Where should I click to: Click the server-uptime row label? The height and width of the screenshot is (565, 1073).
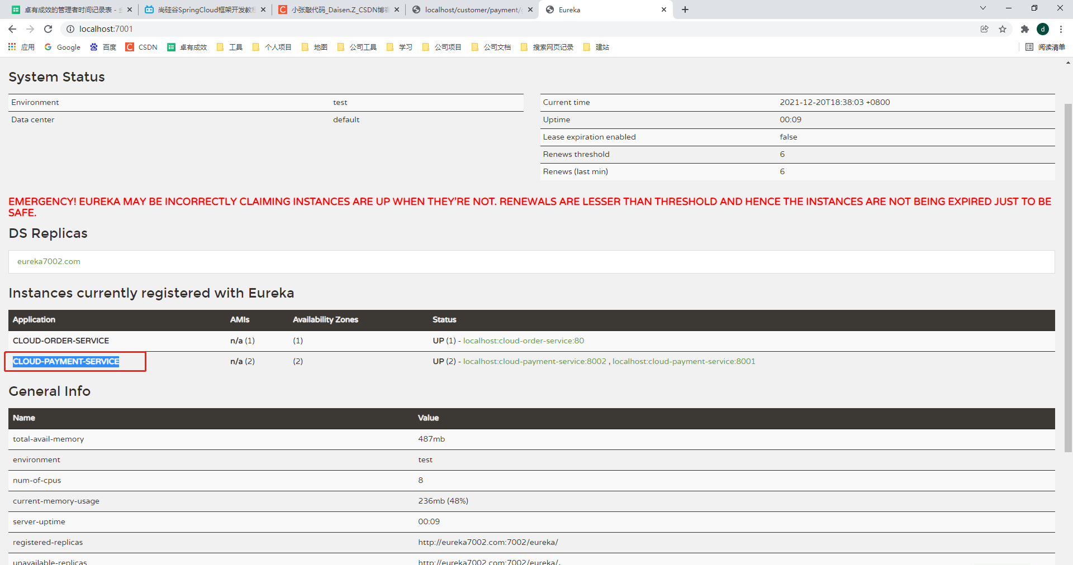coord(39,521)
